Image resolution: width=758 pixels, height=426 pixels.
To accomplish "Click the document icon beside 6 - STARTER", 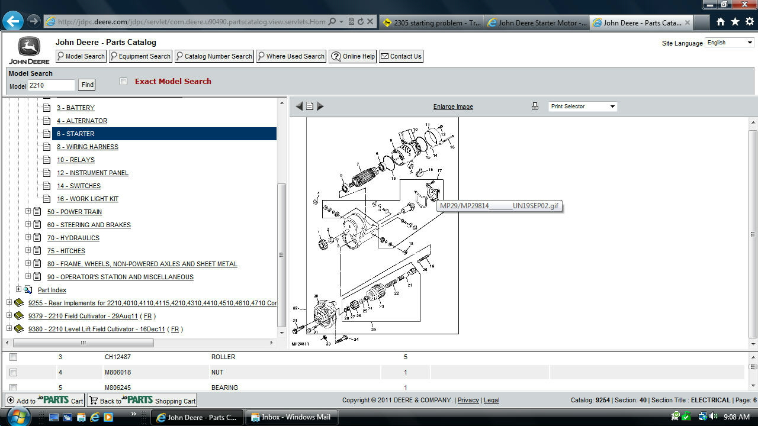I will point(46,134).
